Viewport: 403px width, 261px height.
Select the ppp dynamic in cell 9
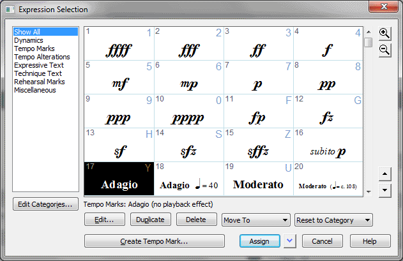click(x=119, y=111)
